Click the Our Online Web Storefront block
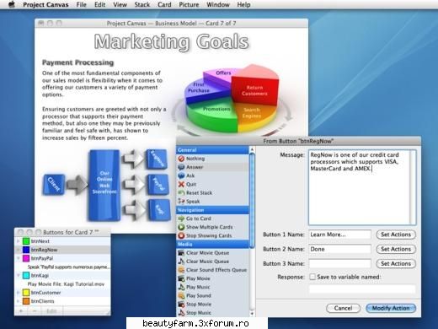 (104, 185)
